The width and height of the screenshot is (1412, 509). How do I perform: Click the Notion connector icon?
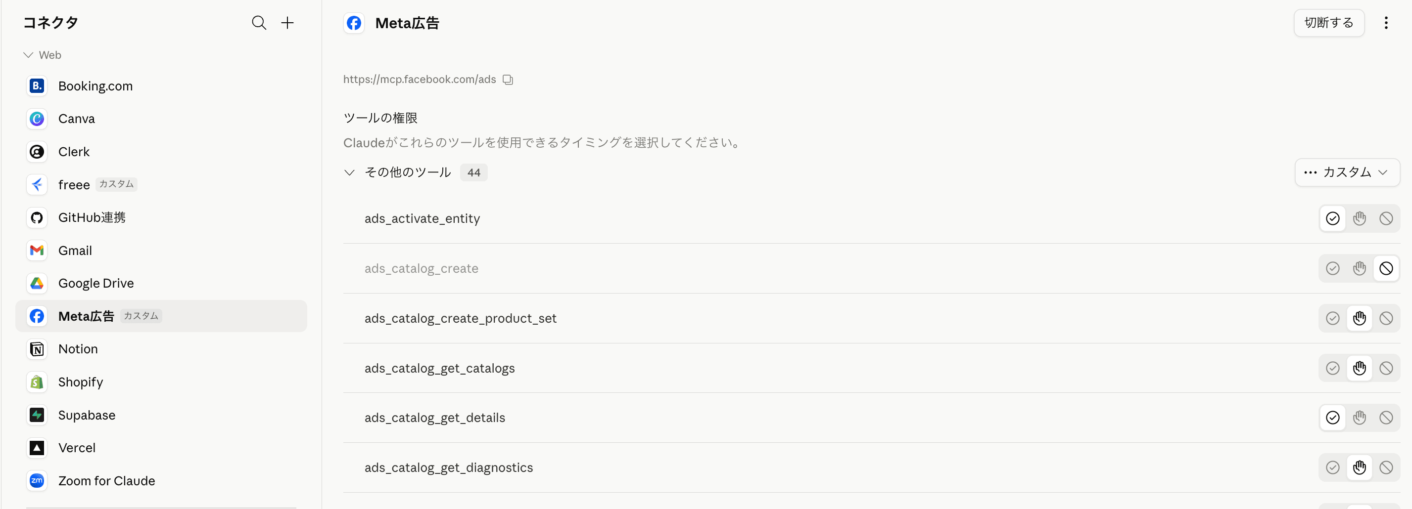coord(37,349)
